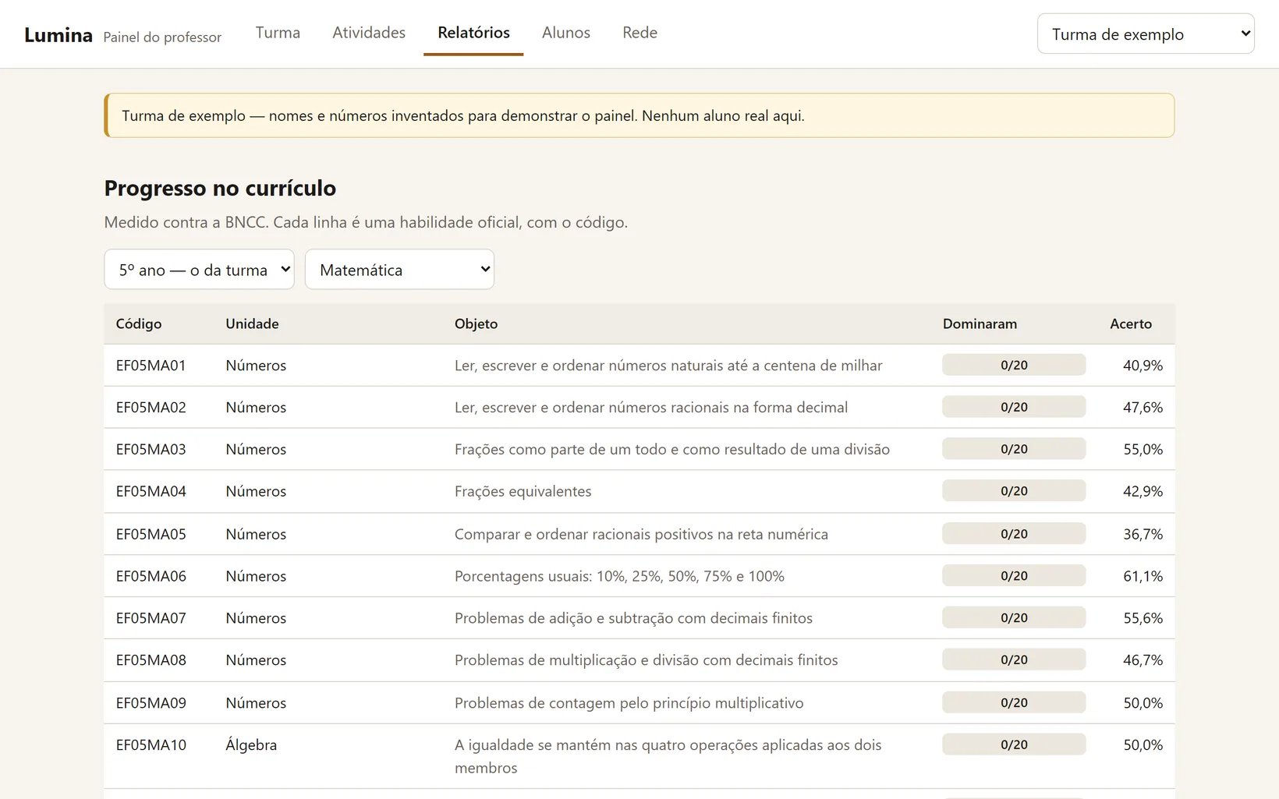Click the 'Painel do professor' label

162,37
